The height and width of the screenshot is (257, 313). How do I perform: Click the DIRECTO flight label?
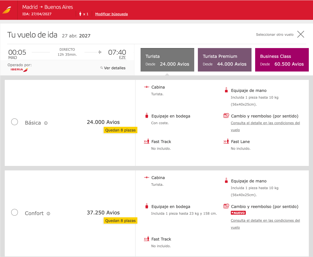(x=67, y=49)
